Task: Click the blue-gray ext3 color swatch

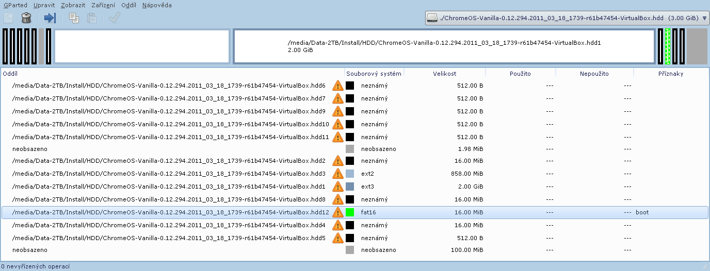Action: point(350,187)
